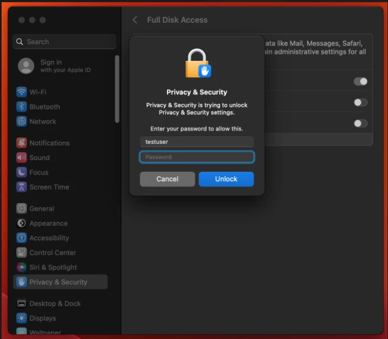388x339 pixels.
Task: Click the Desktop & Dock icon
Action: pos(21,304)
